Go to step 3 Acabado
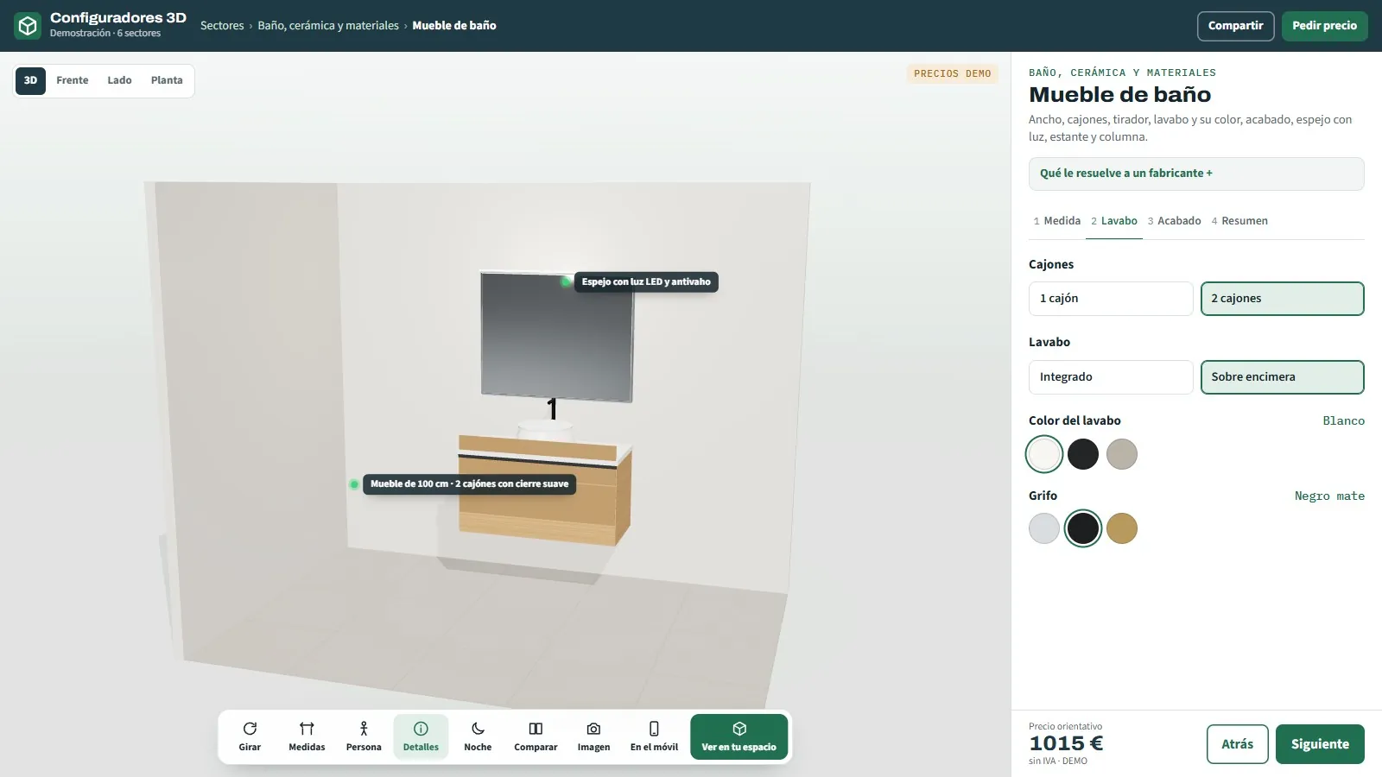 (x=1175, y=221)
